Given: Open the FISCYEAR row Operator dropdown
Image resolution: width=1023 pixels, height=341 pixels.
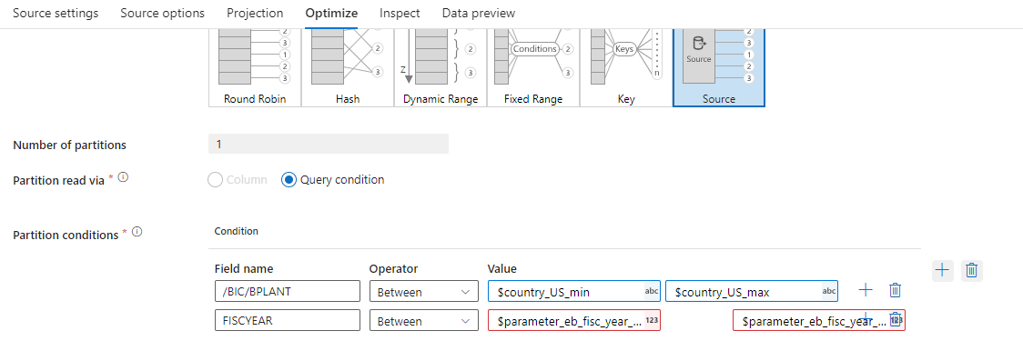Looking at the screenshot, I should 423,321.
